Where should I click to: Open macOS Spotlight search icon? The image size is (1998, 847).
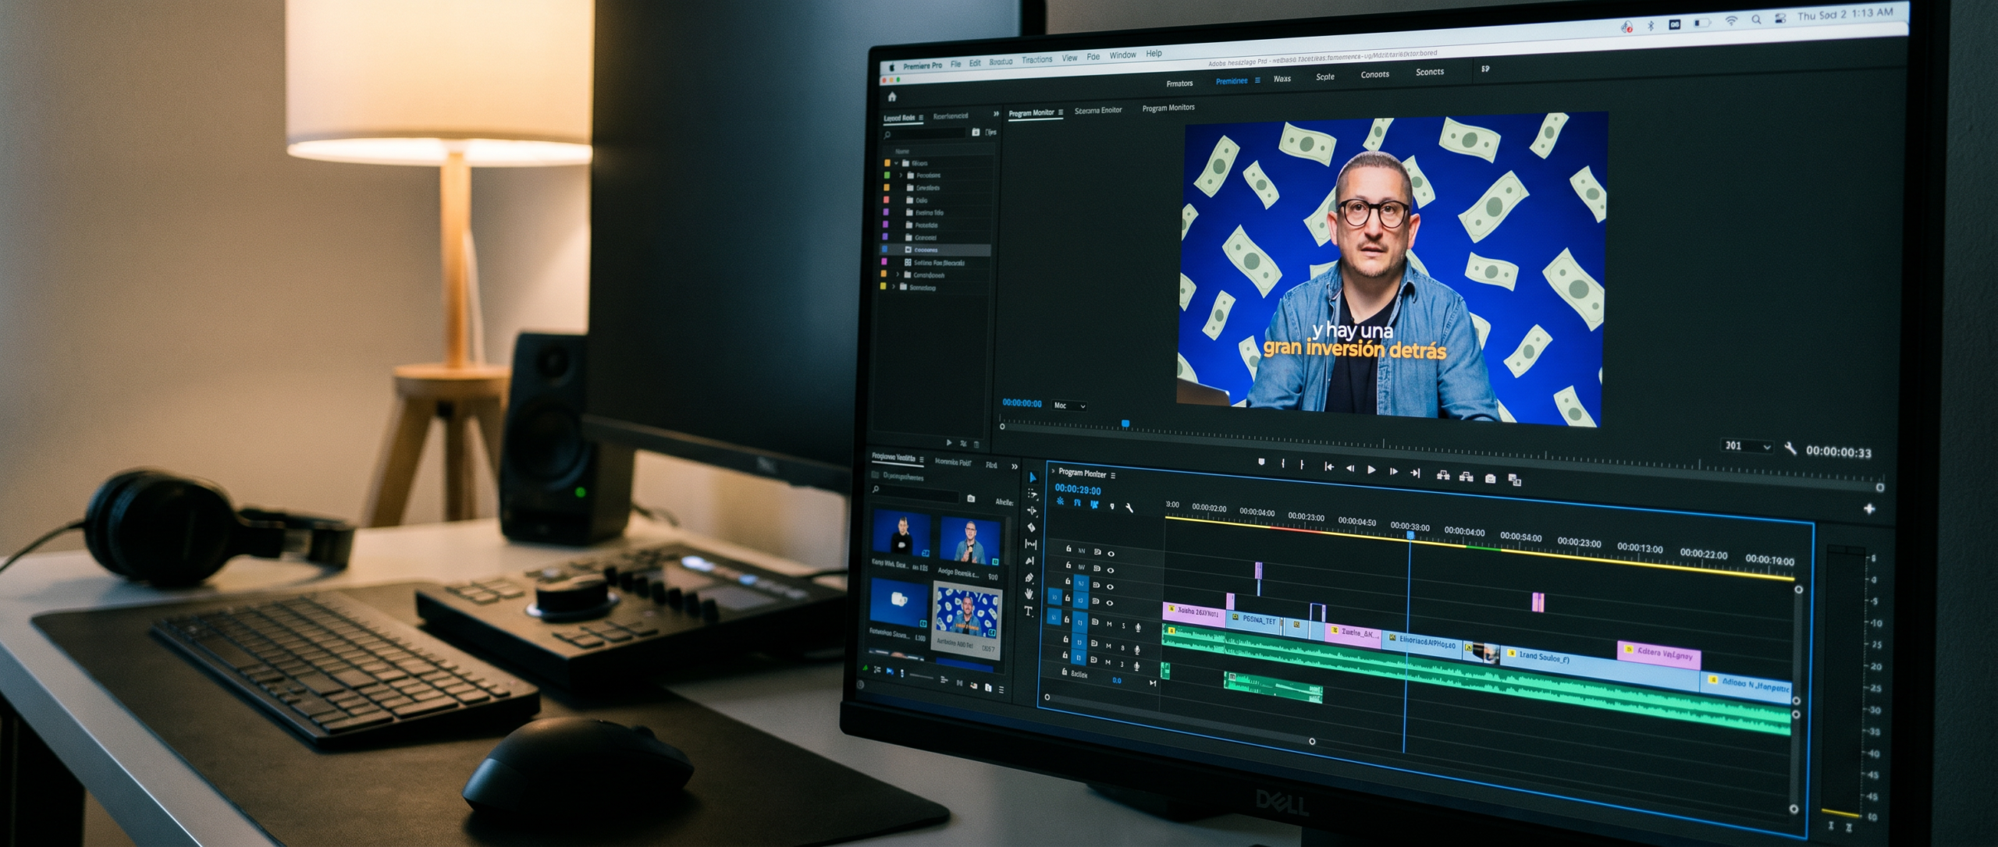click(x=1756, y=20)
